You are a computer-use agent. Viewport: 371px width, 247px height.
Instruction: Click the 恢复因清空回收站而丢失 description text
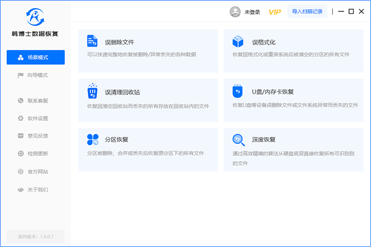[148, 106]
